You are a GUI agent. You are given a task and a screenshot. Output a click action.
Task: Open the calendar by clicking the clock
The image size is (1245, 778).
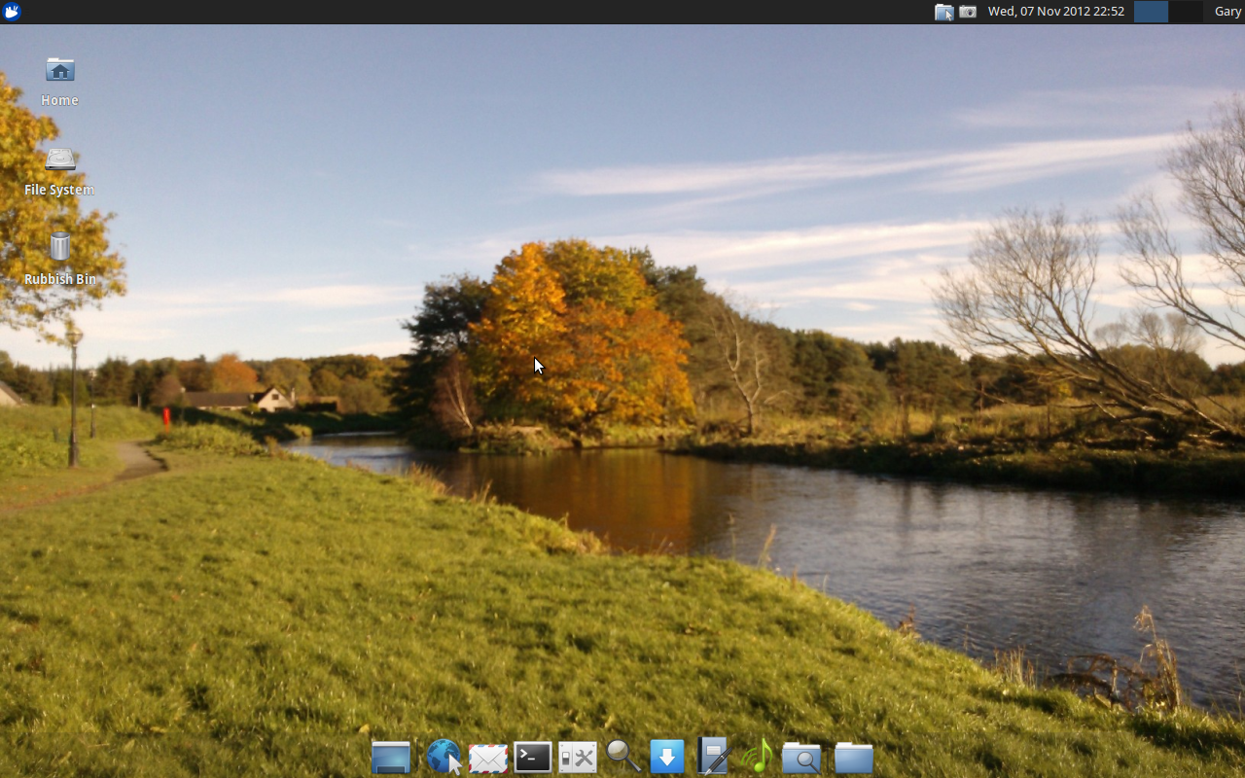[1055, 12]
